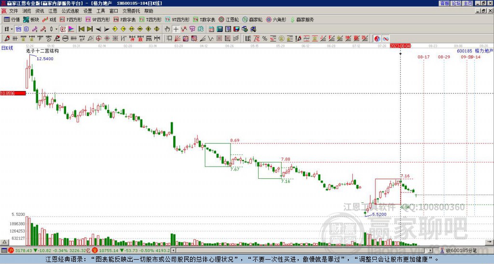Viewport: 494px width, 264px height.
Task: Select the percent % drawing tool
Action: click(x=265, y=39)
